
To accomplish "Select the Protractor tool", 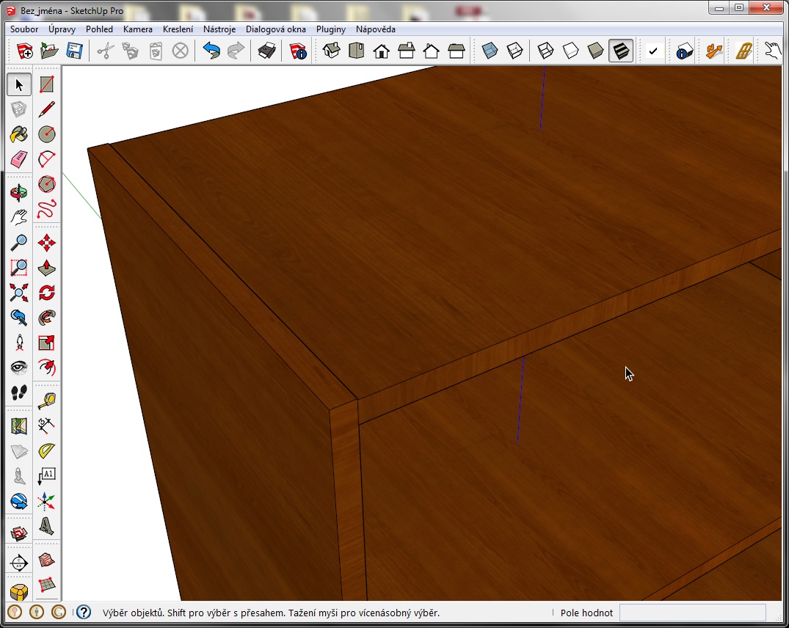I will coord(47,450).
